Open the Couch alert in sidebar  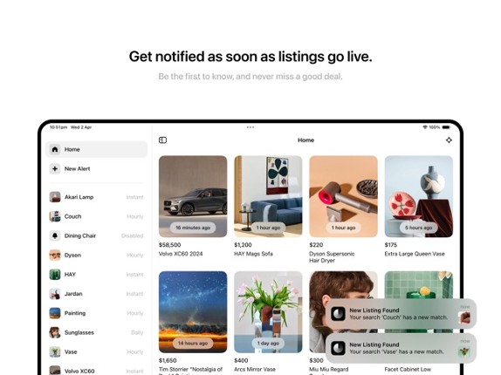tap(96, 216)
